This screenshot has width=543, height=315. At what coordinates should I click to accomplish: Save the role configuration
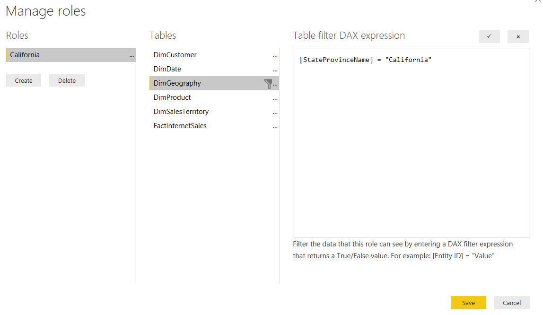click(x=468, y=303)
